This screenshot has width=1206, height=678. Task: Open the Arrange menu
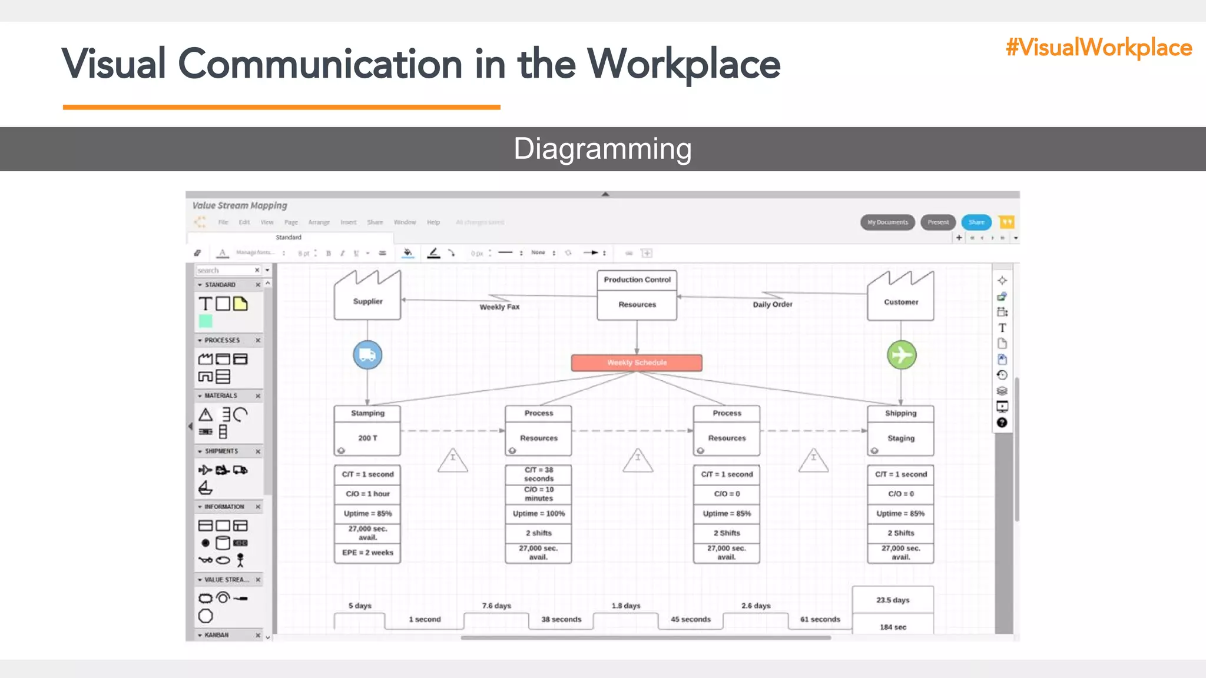[x=319, y=222]
